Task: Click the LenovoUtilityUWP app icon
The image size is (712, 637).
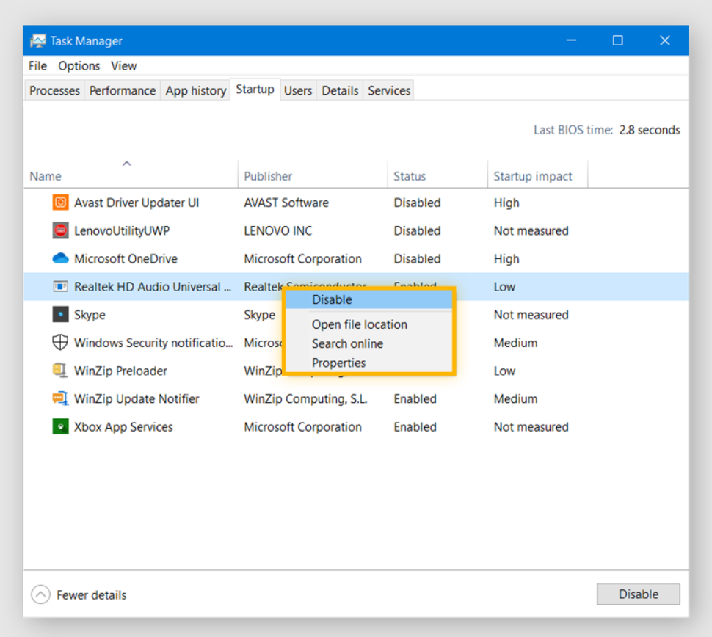Action: [x=60, y=230]
